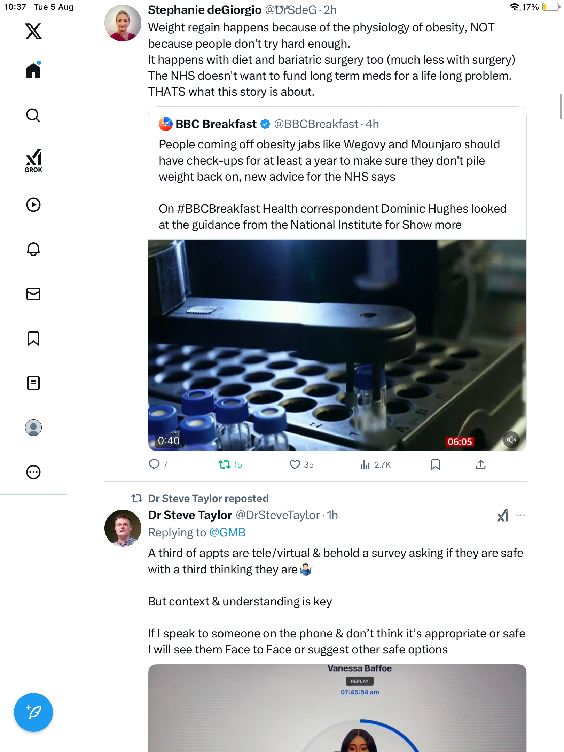Open the X logo home icon
The width and height of the screenshot is (564, 752).
[33, 31]
